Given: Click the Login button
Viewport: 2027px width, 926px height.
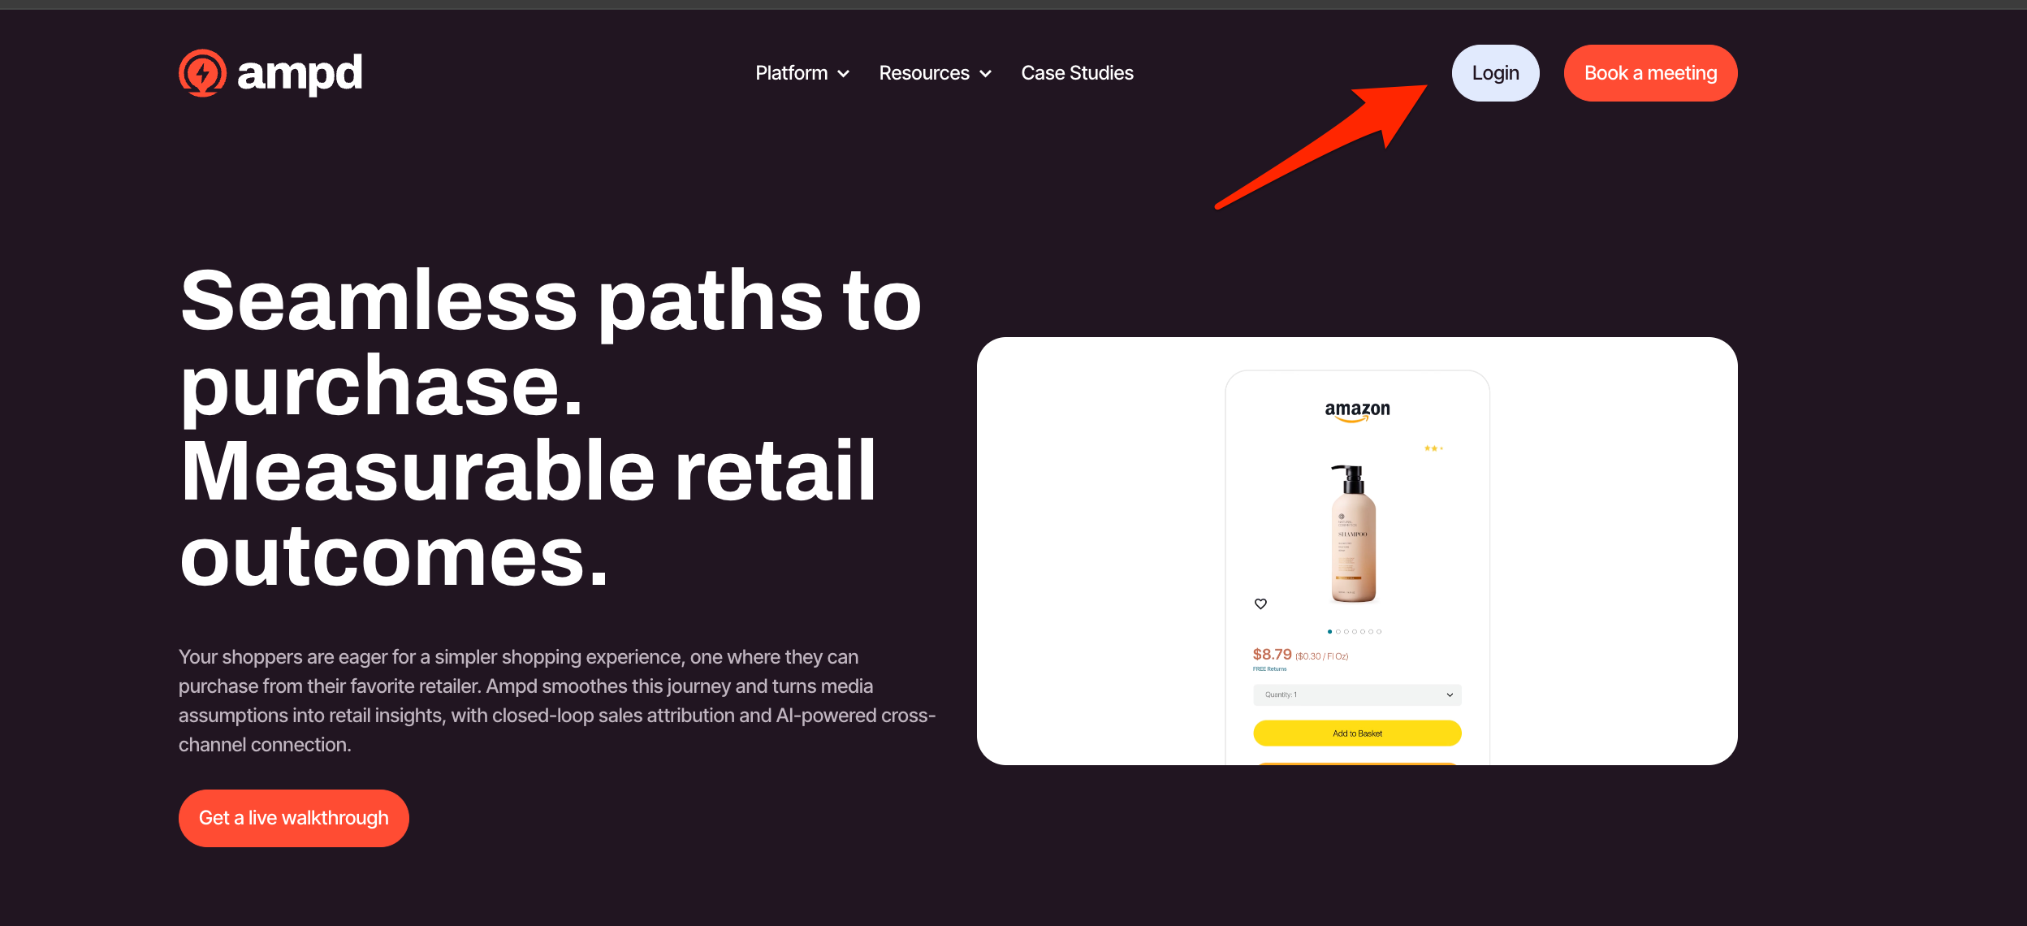Looking at the screenshot, I should [x=1495, y=73].
